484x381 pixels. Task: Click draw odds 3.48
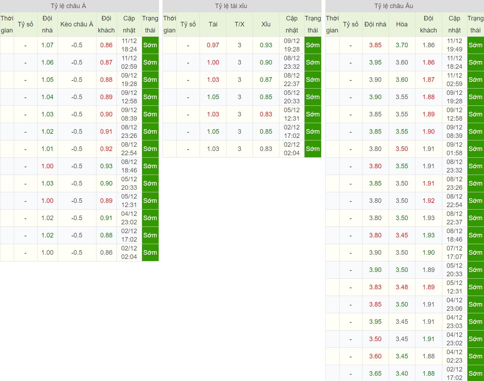[x=402, y=287]
